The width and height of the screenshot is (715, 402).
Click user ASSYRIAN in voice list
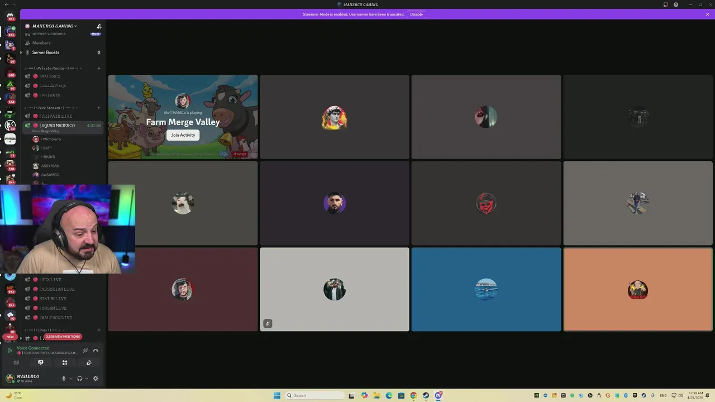point(50,166)
